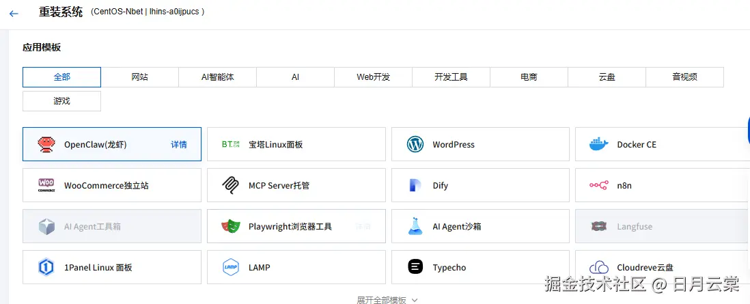
Task: Select the 全部 category tab
Action: [x=61, y=77]
